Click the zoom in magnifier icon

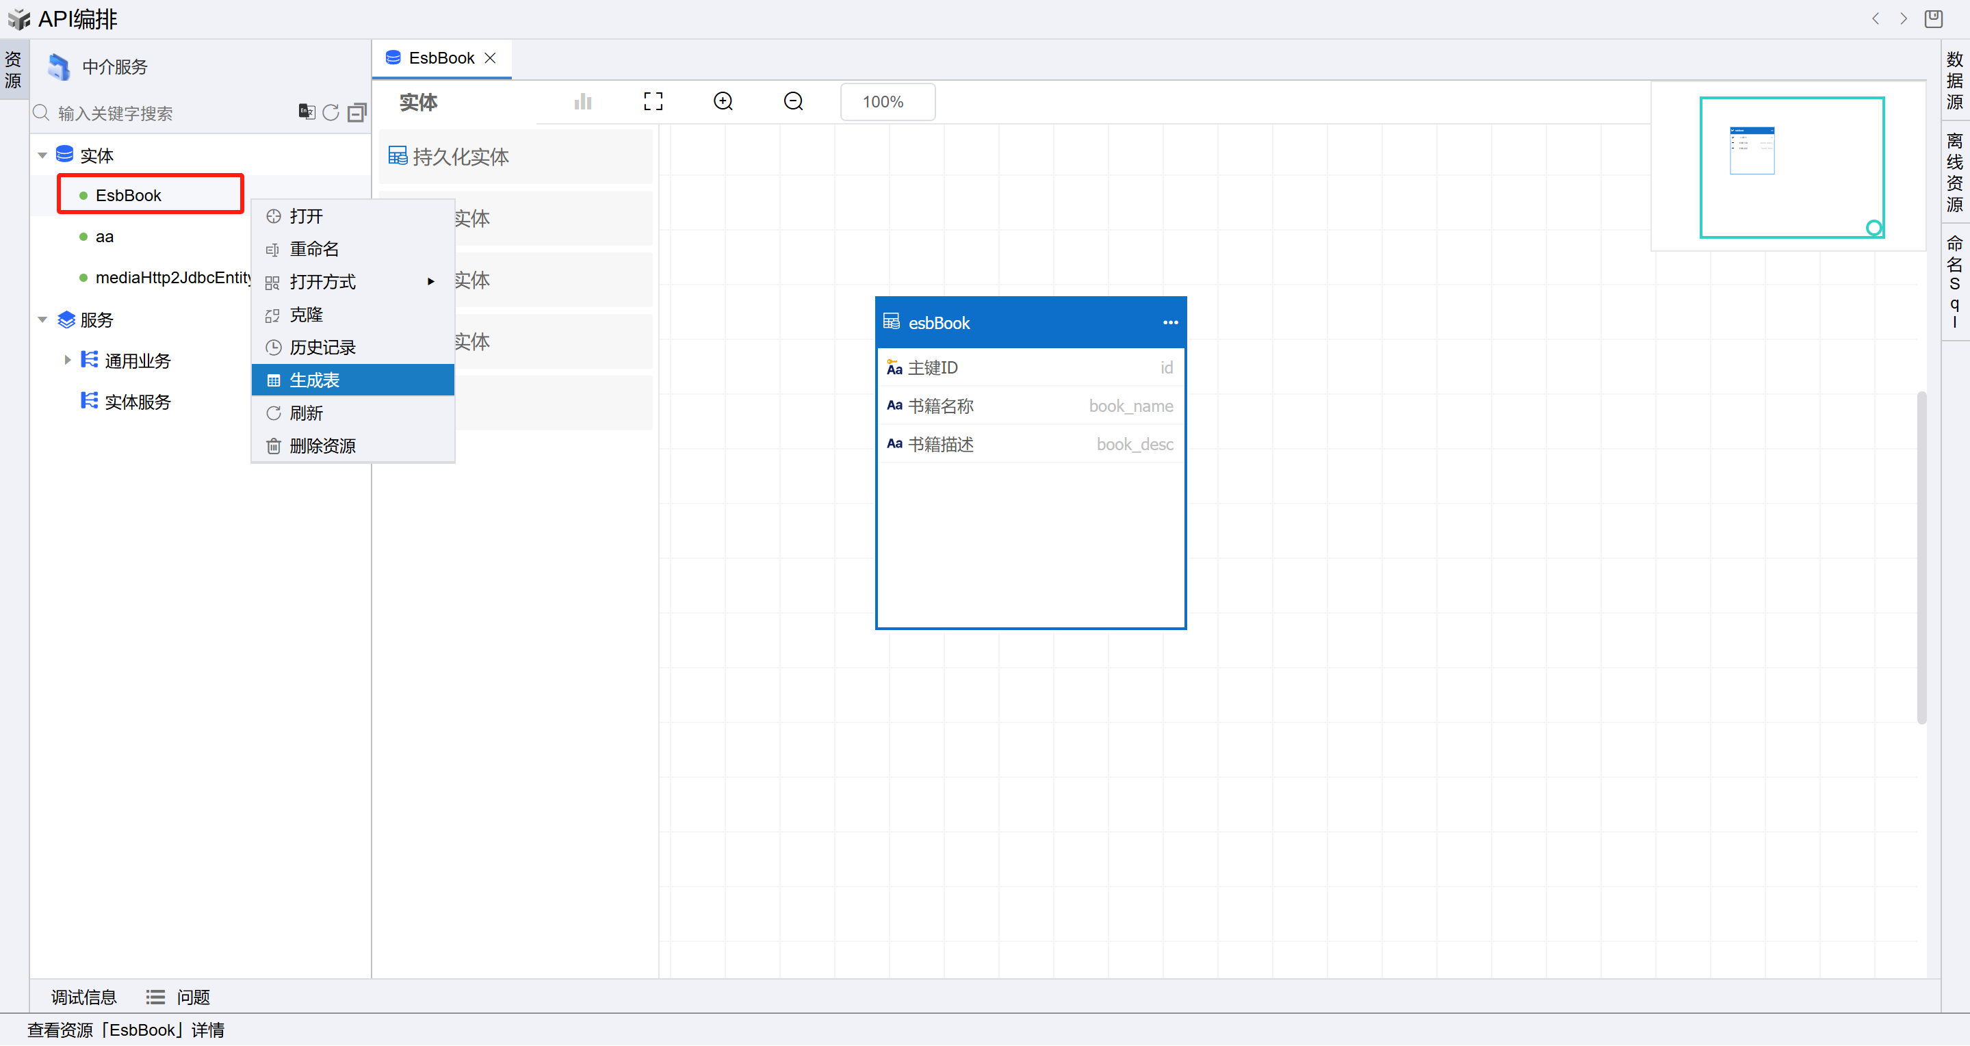tap(723, 101)
